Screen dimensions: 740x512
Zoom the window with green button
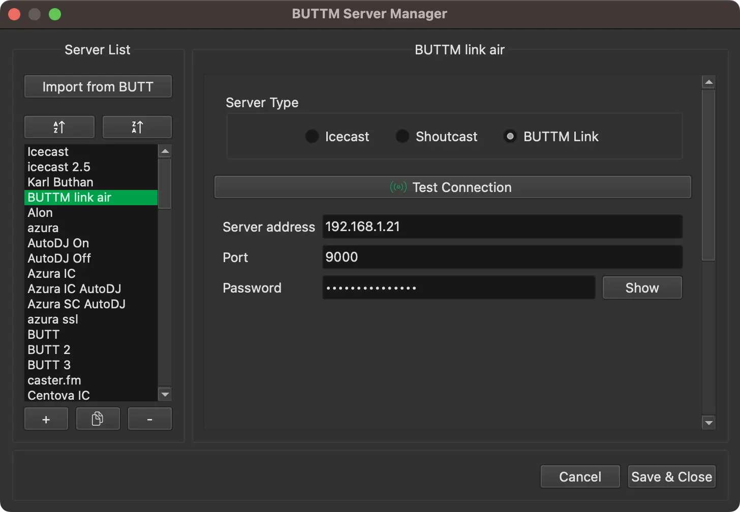(x=55, y=14)
